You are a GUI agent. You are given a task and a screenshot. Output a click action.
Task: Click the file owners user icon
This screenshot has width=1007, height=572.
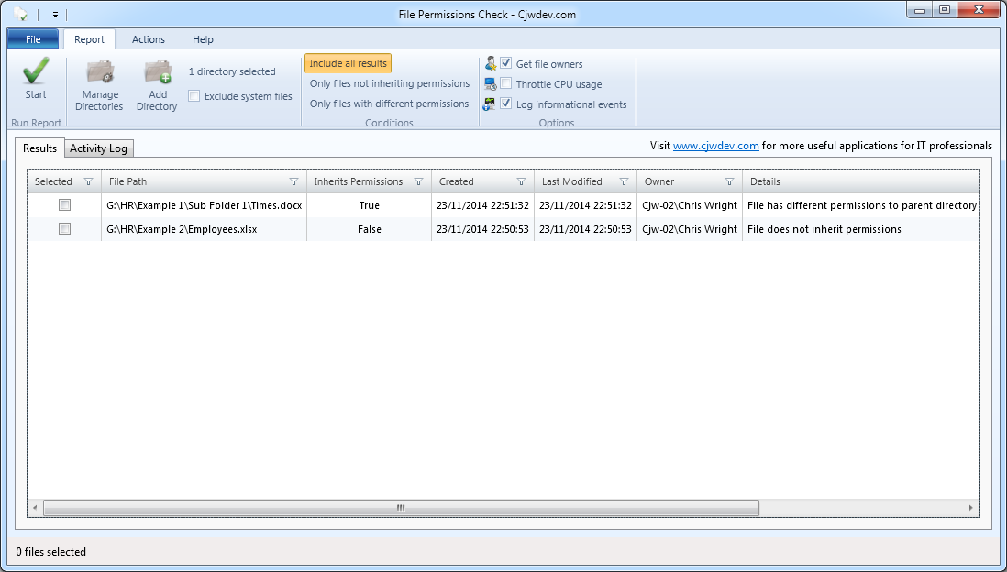coord(491,64)
